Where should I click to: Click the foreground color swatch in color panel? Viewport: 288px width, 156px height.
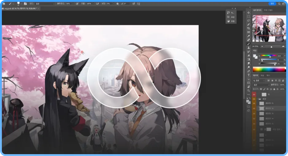[x=255, y=56]
